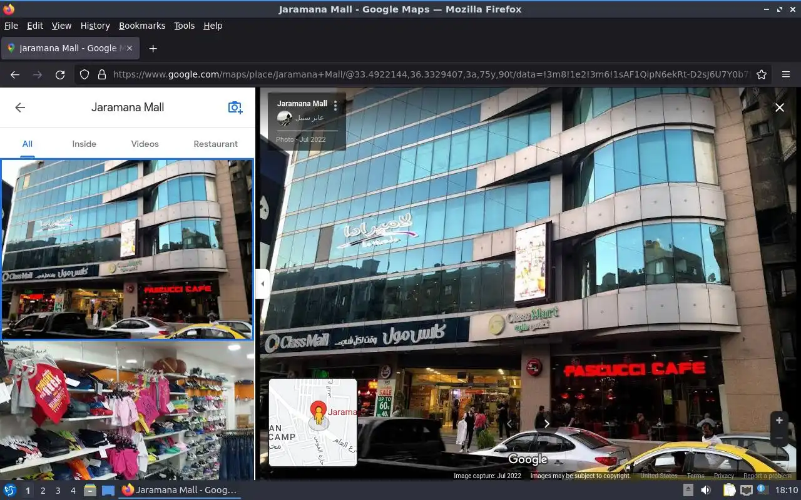Open the Bookmarks menu
The width and height of the screenshot is (801, 500).
pyautogui.click(x=142, y=26)
